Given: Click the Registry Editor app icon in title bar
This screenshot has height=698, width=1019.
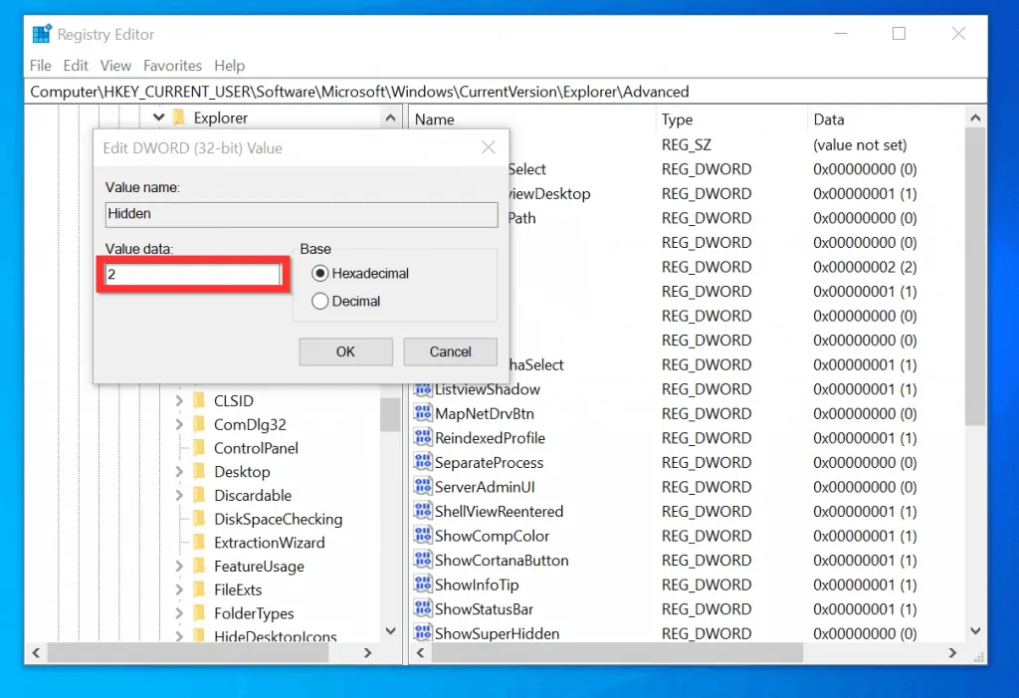Looking at the screenshot, I should tap(42, 34).
